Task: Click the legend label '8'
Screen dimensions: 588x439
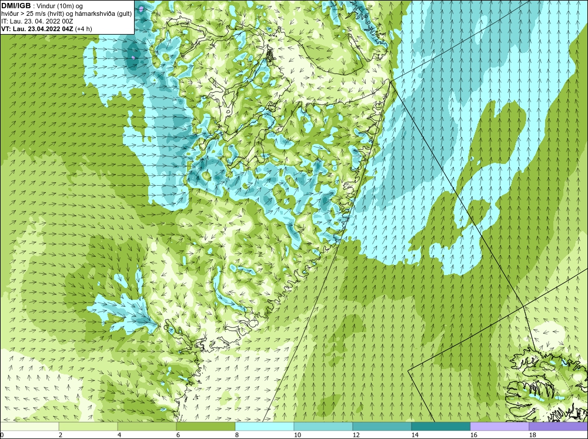Action: tap(237, 435)
